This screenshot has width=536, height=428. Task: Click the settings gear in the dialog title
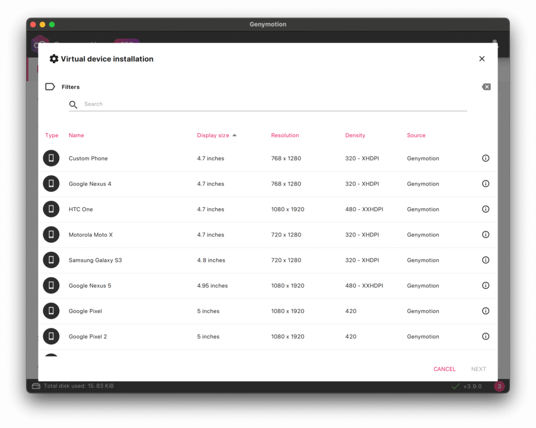pos(54,59)
